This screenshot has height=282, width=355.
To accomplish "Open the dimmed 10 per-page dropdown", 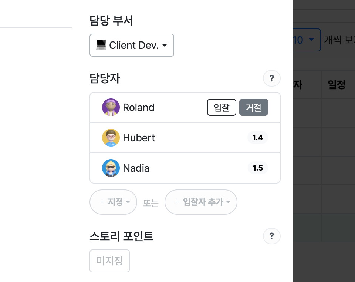I will pyautogui.click(x=307, y=40).
